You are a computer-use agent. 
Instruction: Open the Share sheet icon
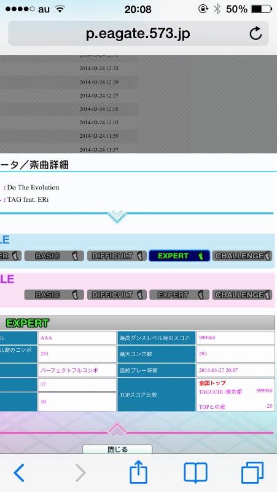pos(138,472)
